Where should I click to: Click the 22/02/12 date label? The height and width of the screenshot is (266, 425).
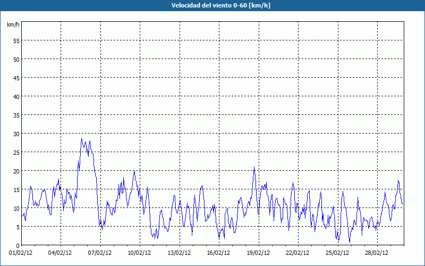pyautogui.click(x=297, y=253)
